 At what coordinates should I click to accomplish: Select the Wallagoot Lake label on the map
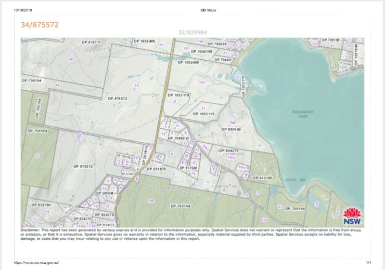coord(303,114)
